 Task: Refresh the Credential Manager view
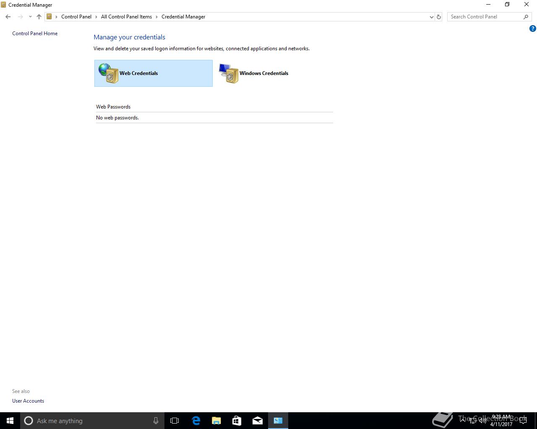439,17
